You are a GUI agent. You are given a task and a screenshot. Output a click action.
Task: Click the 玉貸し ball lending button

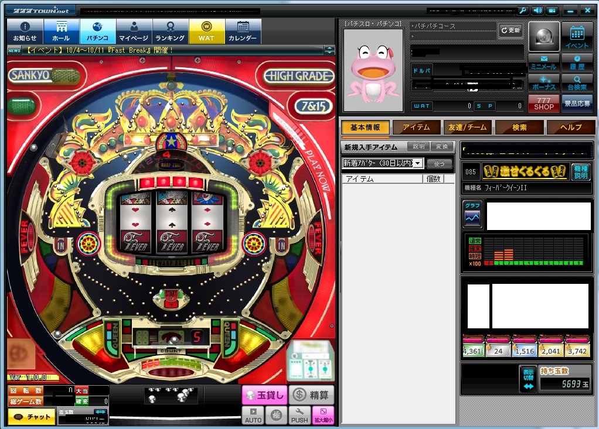264,395
